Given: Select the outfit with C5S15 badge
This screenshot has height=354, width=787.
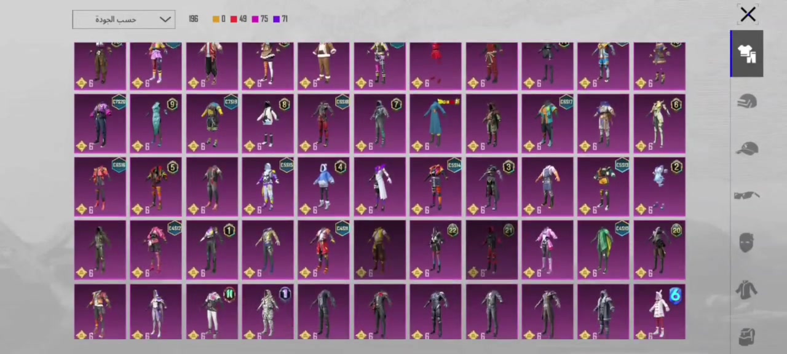Looking at the screenshot, I should 268,187.
